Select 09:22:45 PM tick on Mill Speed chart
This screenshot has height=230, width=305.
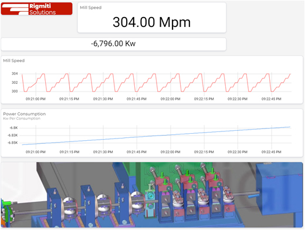(x=272, y=99)
